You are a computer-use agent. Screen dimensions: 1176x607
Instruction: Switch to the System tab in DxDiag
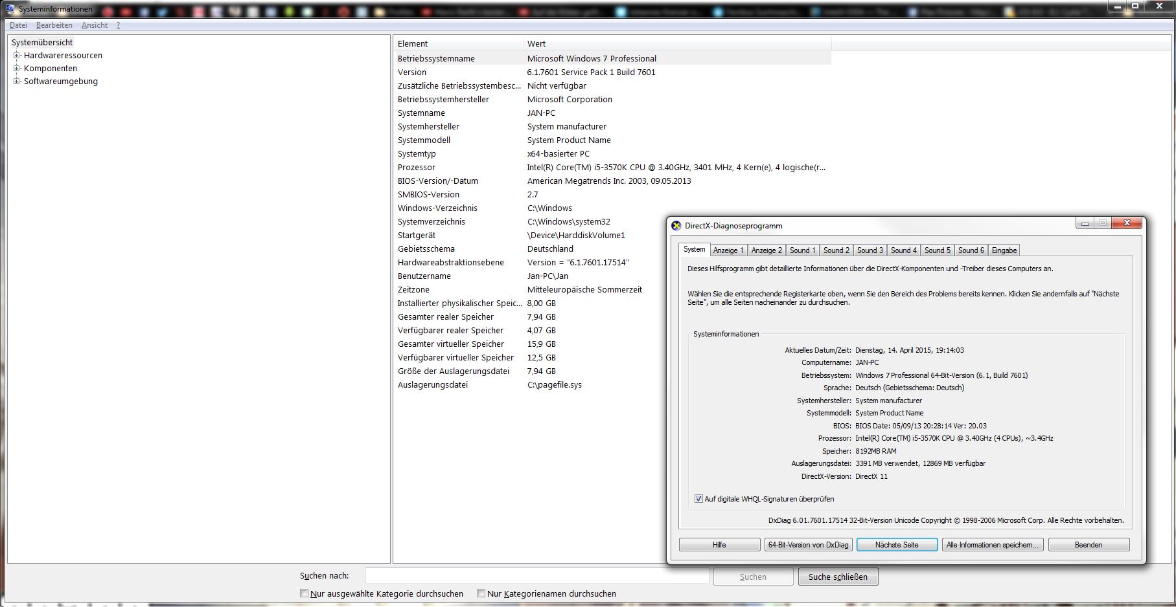tap(694, 249)
